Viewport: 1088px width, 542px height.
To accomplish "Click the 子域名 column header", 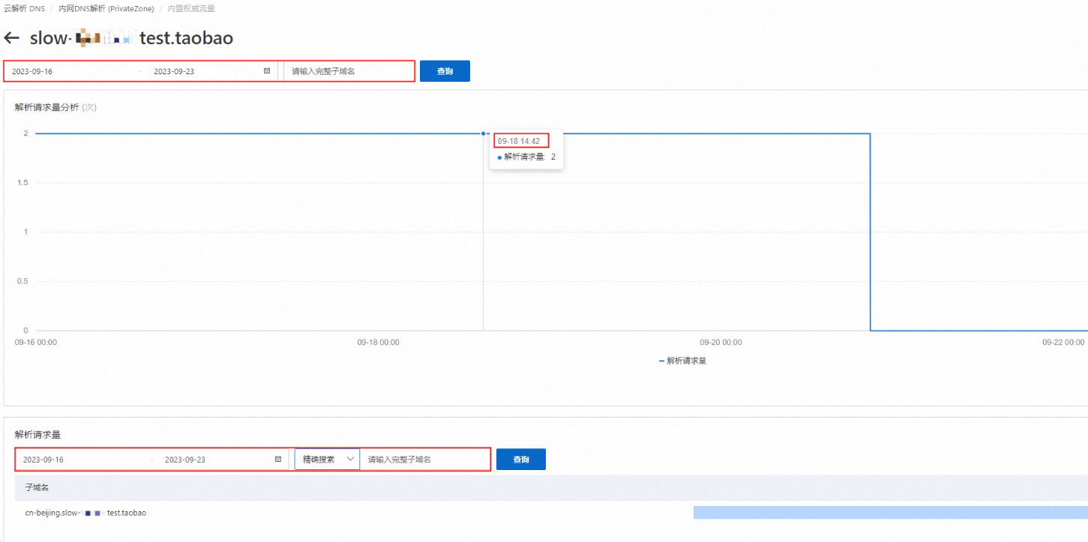I will pos(37,487).
